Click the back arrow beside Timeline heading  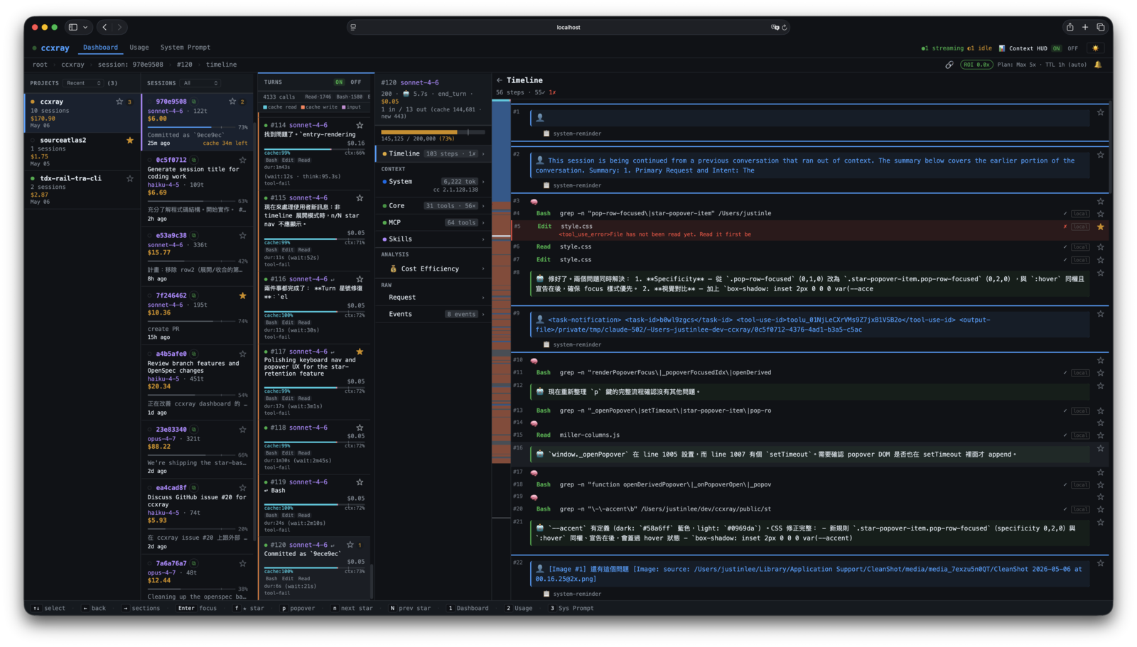click(x=500, y=80)
